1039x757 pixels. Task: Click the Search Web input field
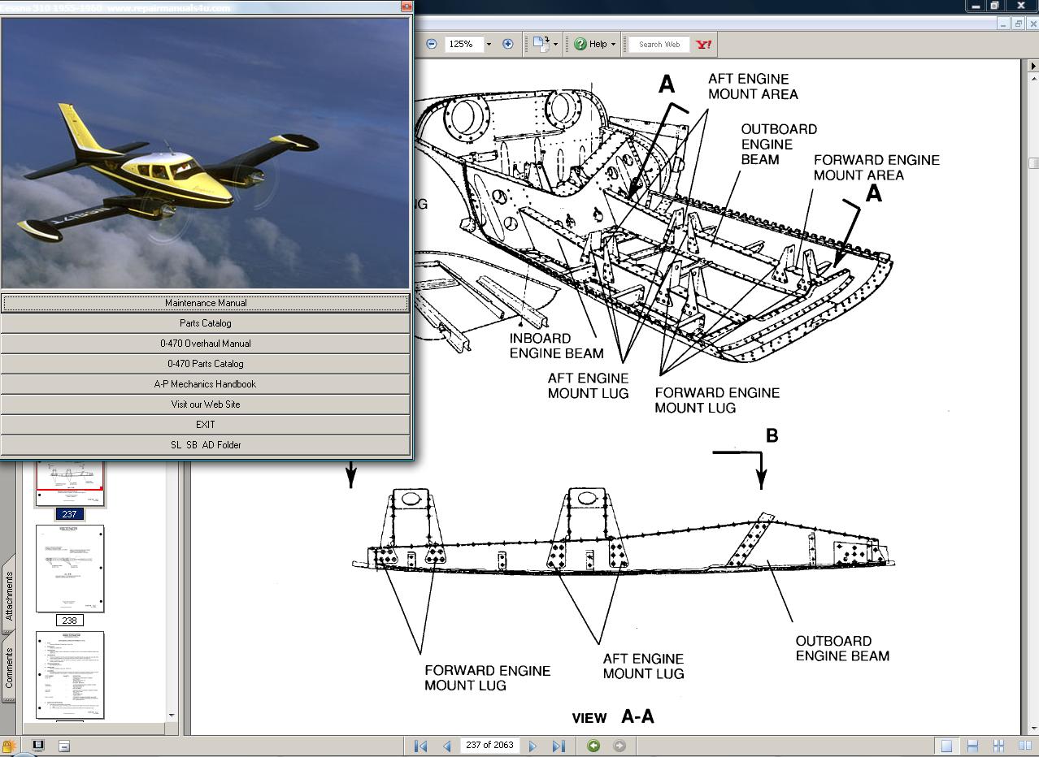(659, 44)
